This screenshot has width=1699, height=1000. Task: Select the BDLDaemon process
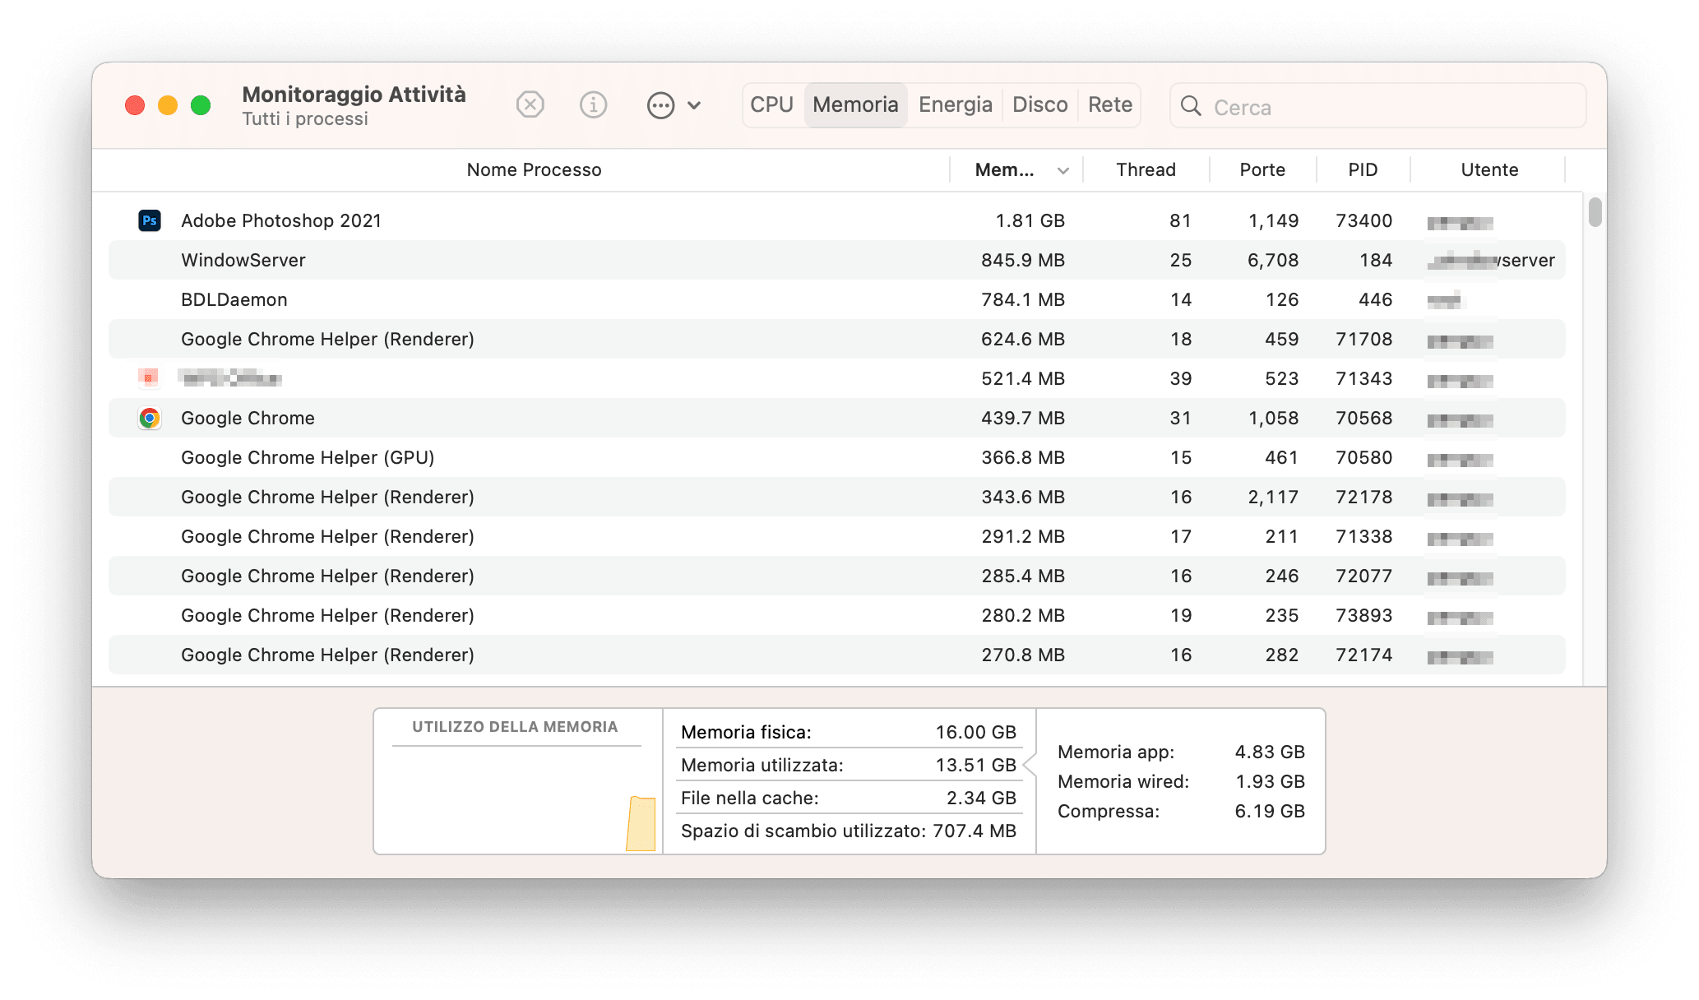(x=837, y=299)
